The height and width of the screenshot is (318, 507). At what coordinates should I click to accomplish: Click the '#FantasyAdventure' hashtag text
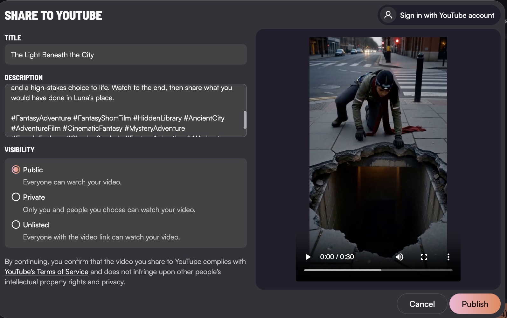[x=41, y=118]
